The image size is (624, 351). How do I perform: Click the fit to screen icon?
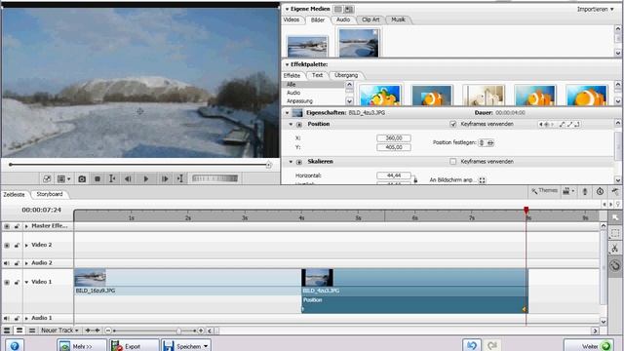point(482,180)
